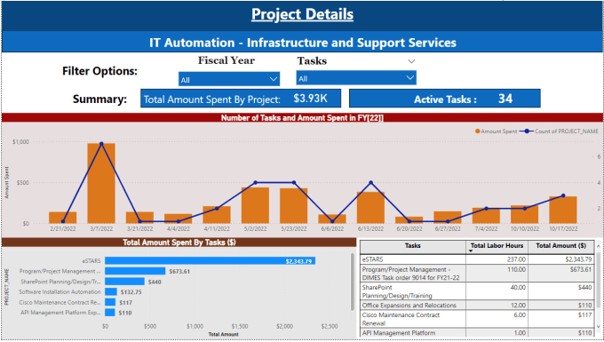Click the eSTARS blue bar
The width and height of the screenshot is (604, 342).
point(210,261)
